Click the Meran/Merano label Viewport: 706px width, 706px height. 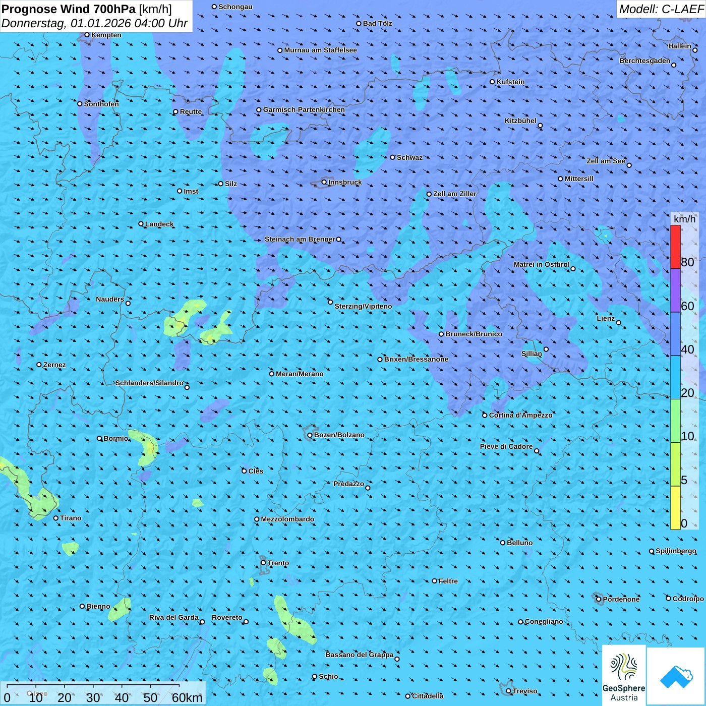300,374
